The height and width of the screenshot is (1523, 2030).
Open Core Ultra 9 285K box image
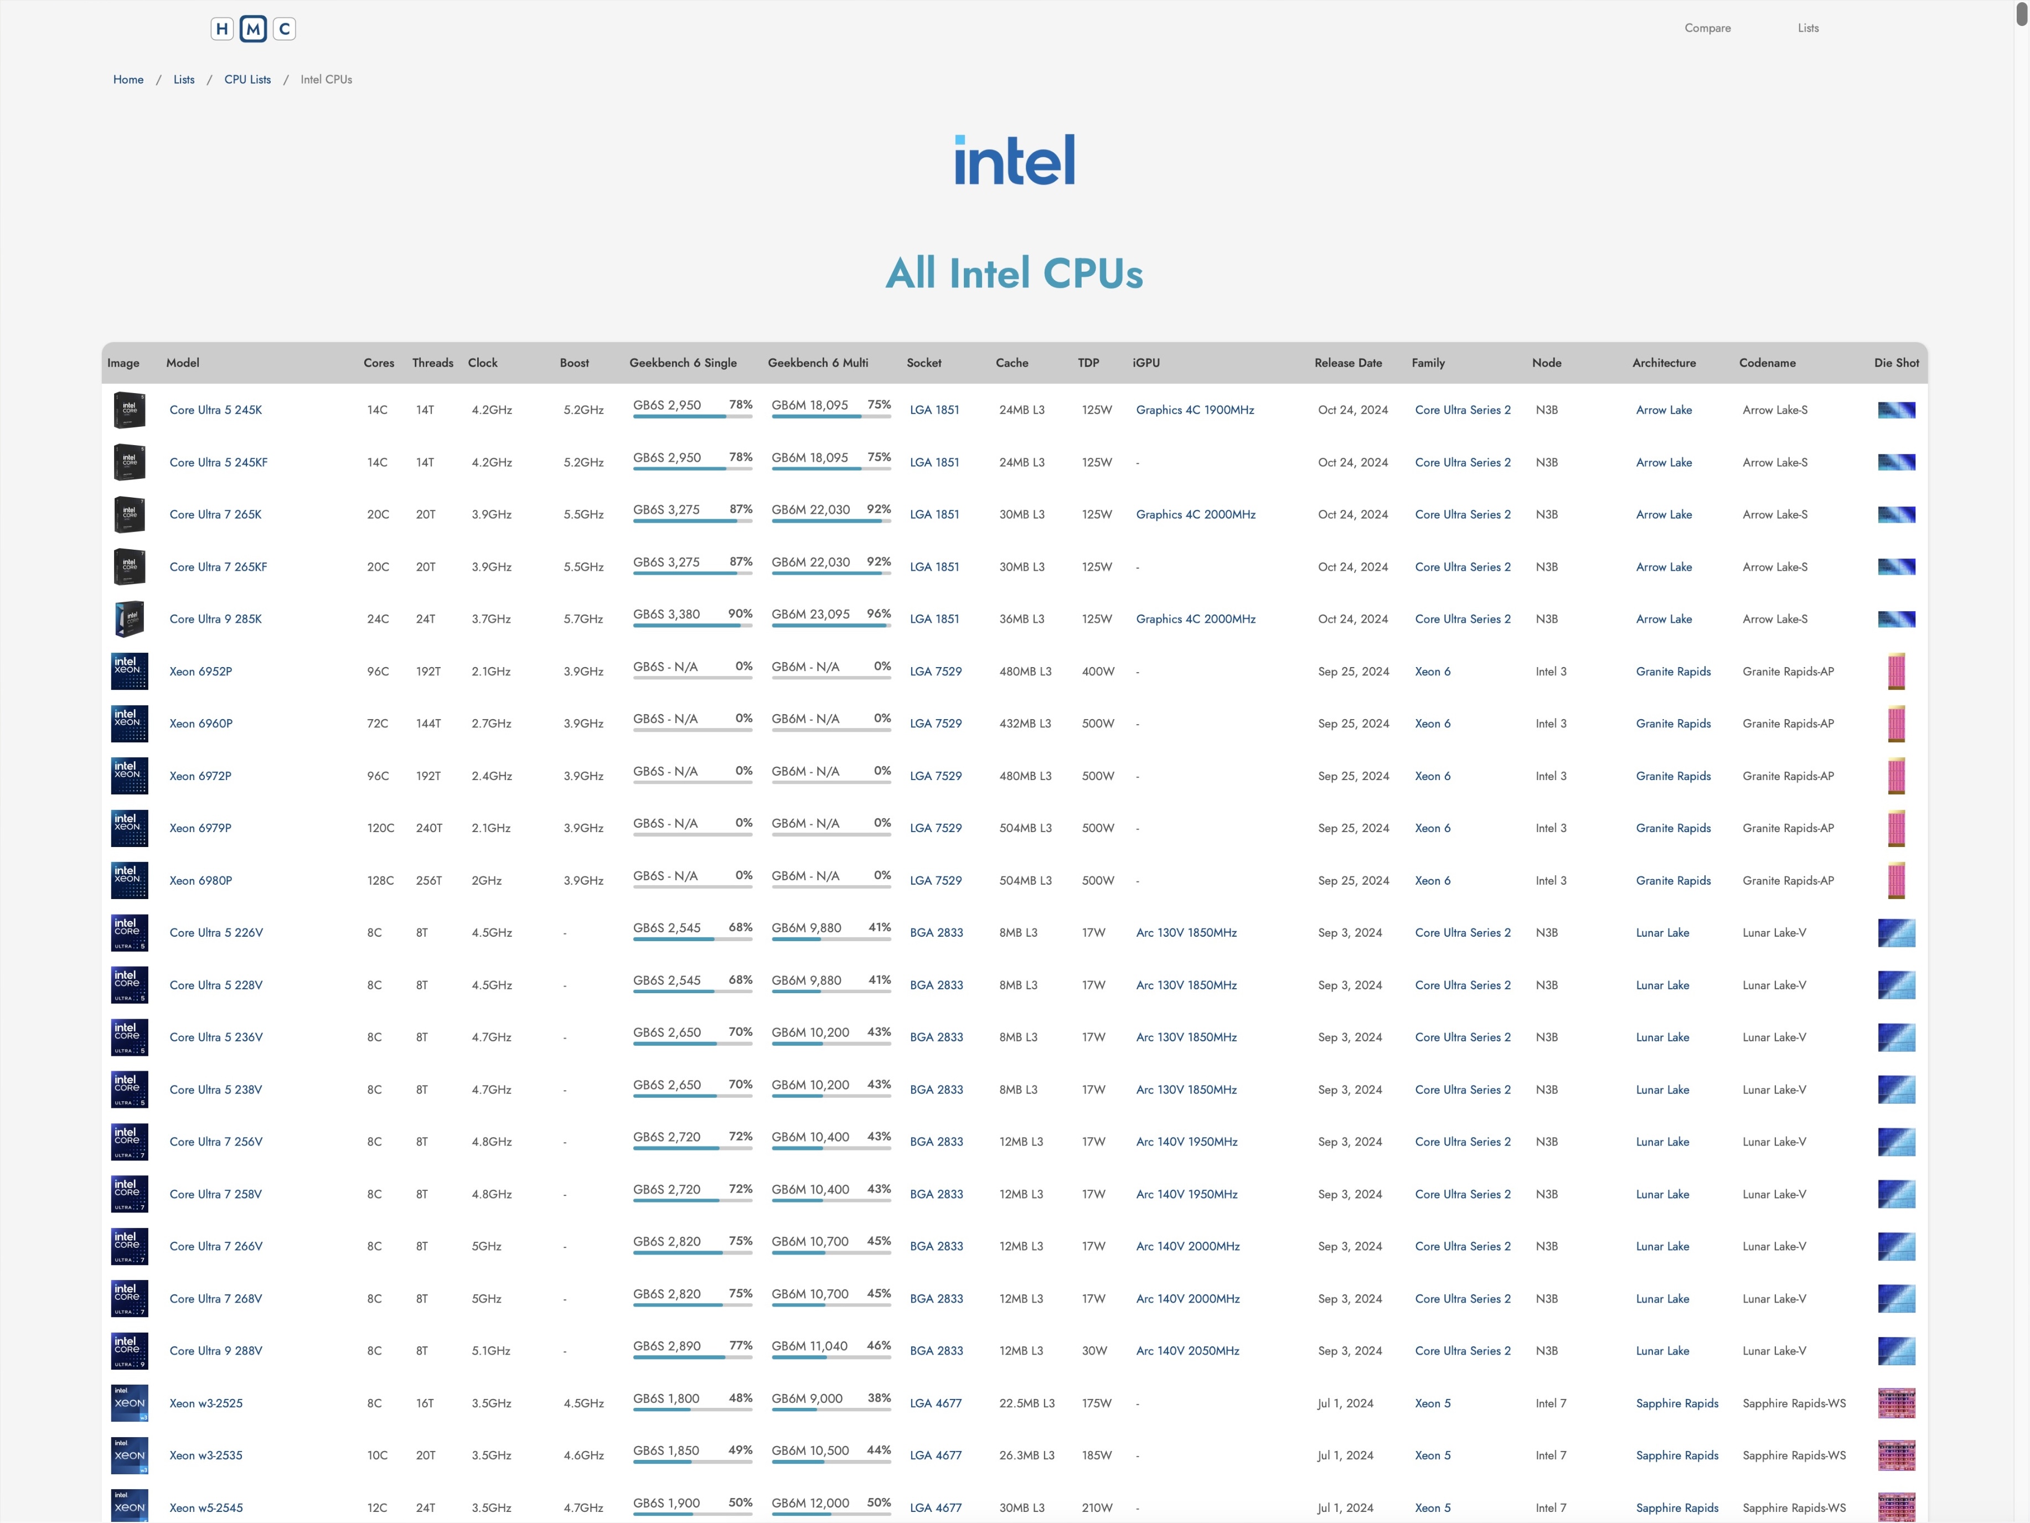(x=130, y=619)
